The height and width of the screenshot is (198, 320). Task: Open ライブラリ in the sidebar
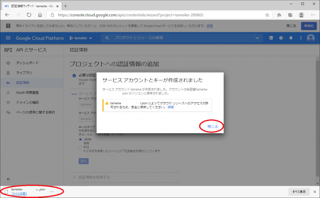(24, 73)
